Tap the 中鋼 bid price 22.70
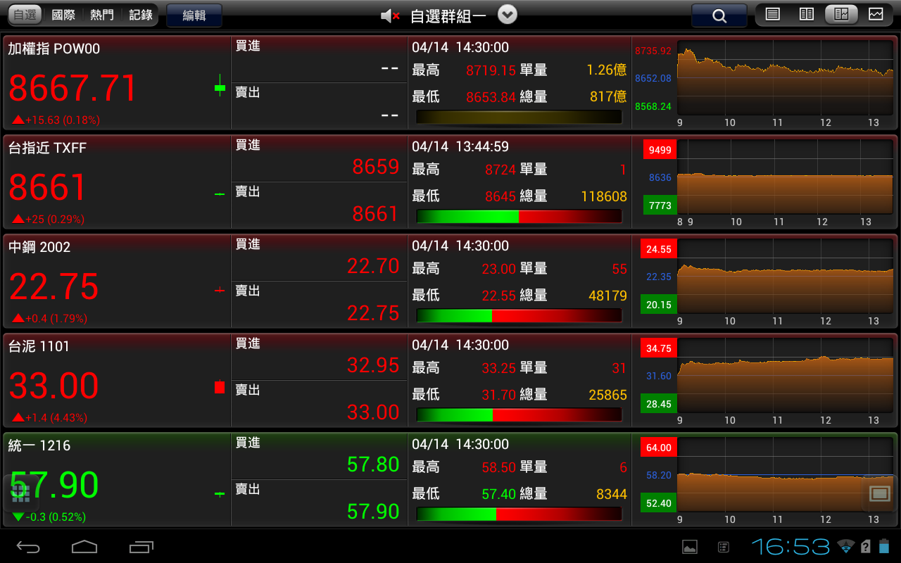The height and width of the screenshot is (563, 901). pos(373,266)
